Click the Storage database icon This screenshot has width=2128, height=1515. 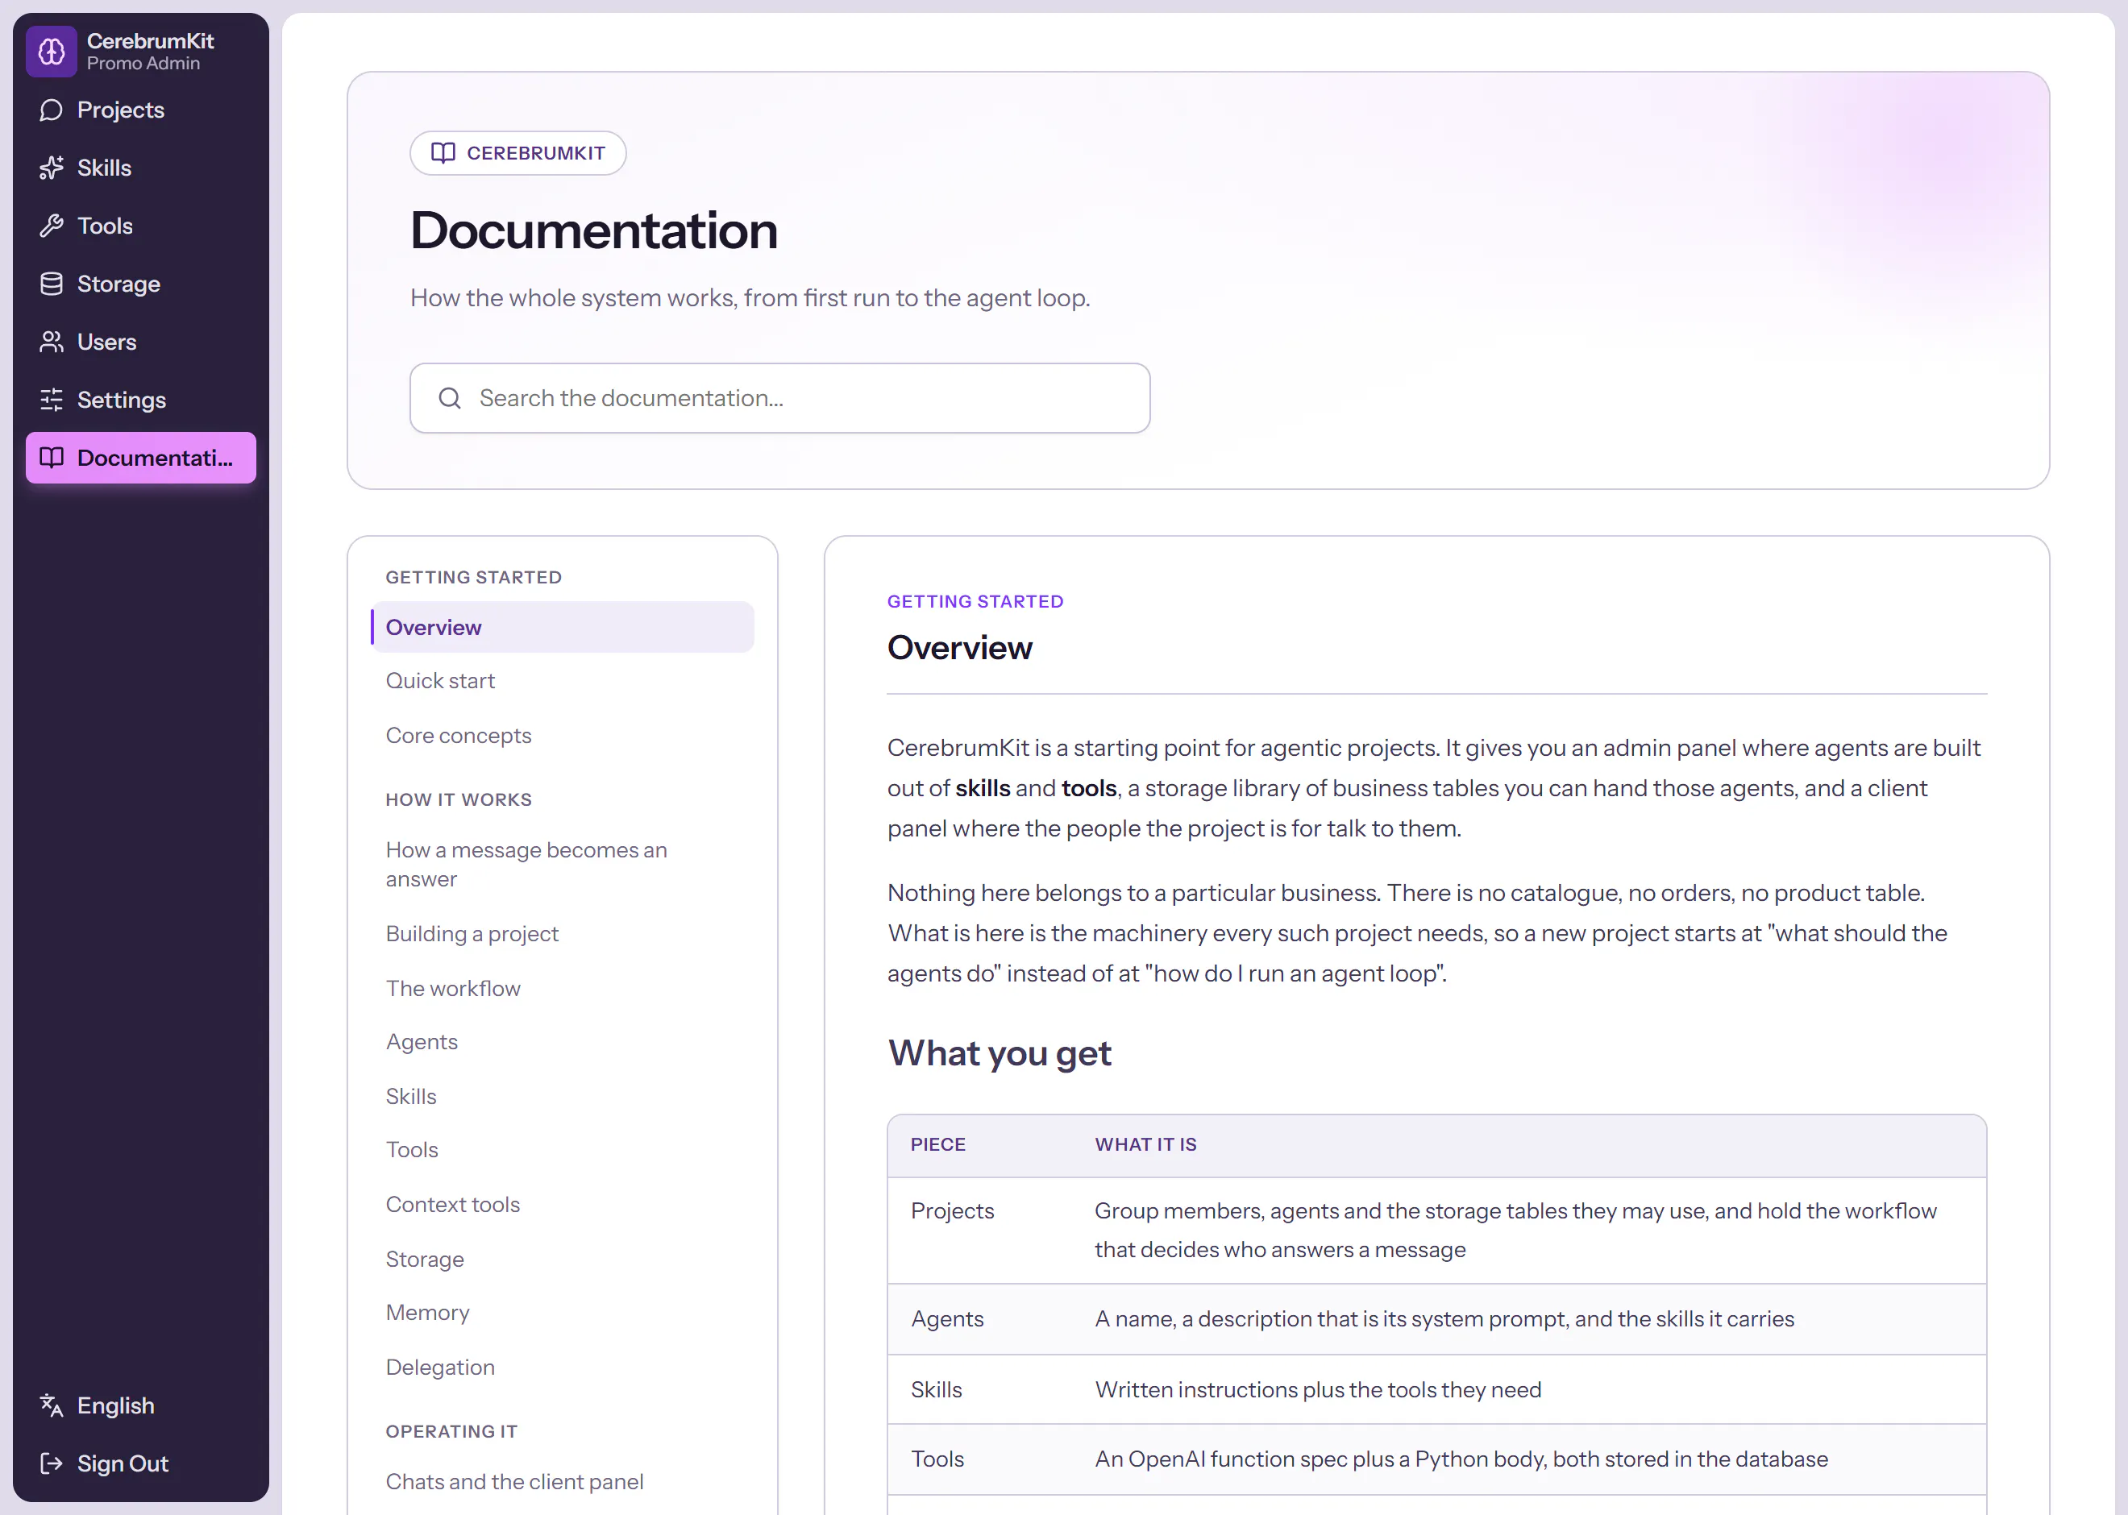(52, 284)
